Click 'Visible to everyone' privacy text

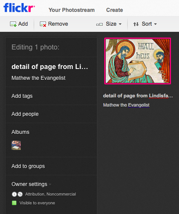point(37,203)
